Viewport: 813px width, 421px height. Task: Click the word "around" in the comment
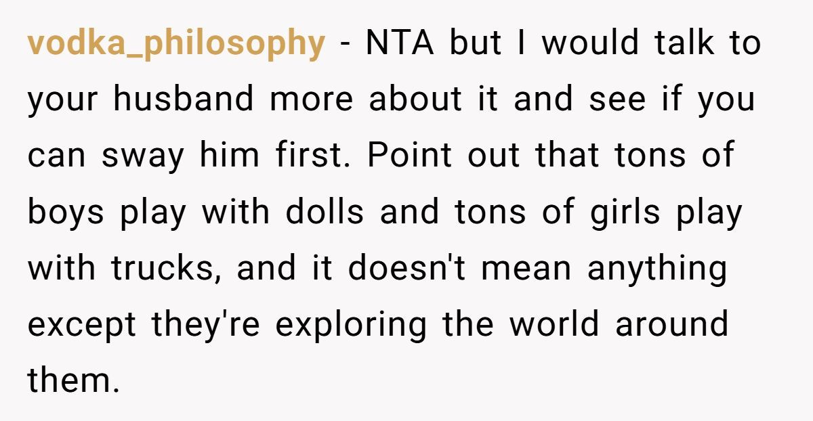coord(671,325)
